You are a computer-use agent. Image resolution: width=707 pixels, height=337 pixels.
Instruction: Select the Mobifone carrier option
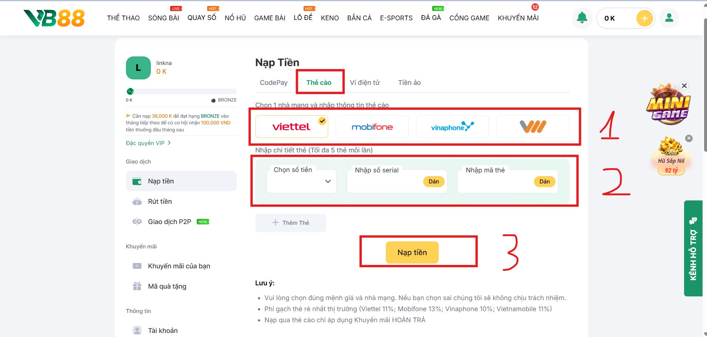pos(372,127)
